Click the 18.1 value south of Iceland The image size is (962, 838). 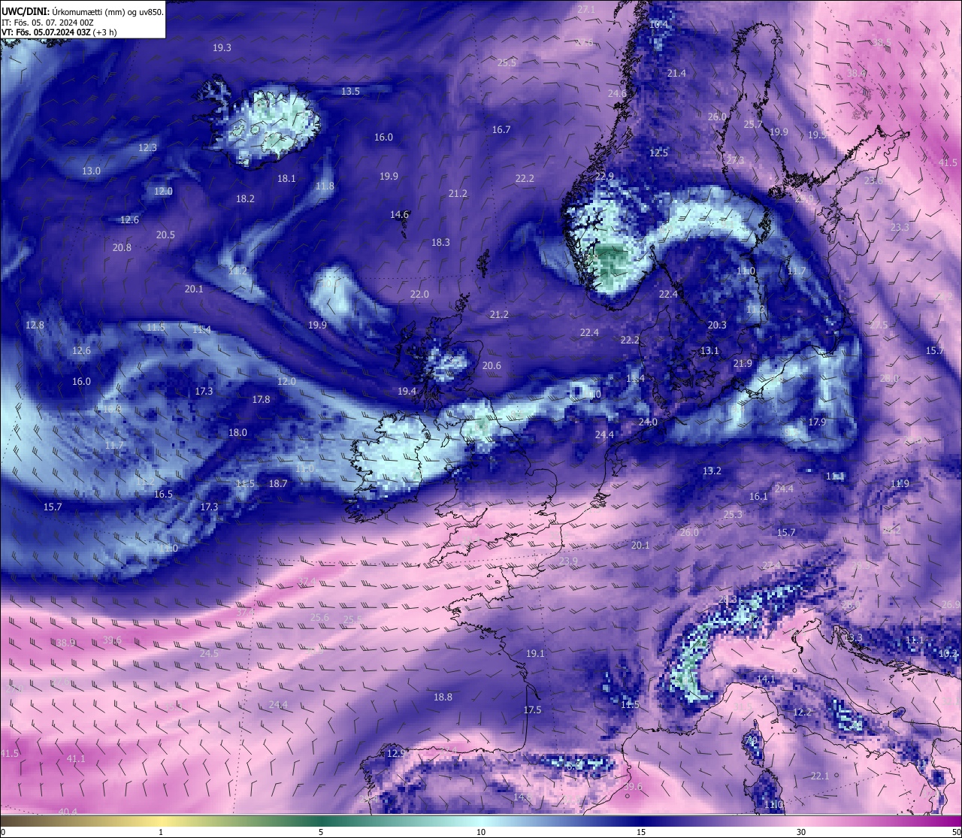(x=286, y=178)
